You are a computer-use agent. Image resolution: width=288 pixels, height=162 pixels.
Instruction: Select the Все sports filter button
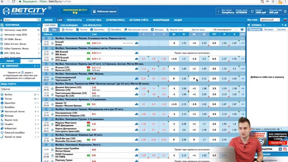tap(54, 30)
